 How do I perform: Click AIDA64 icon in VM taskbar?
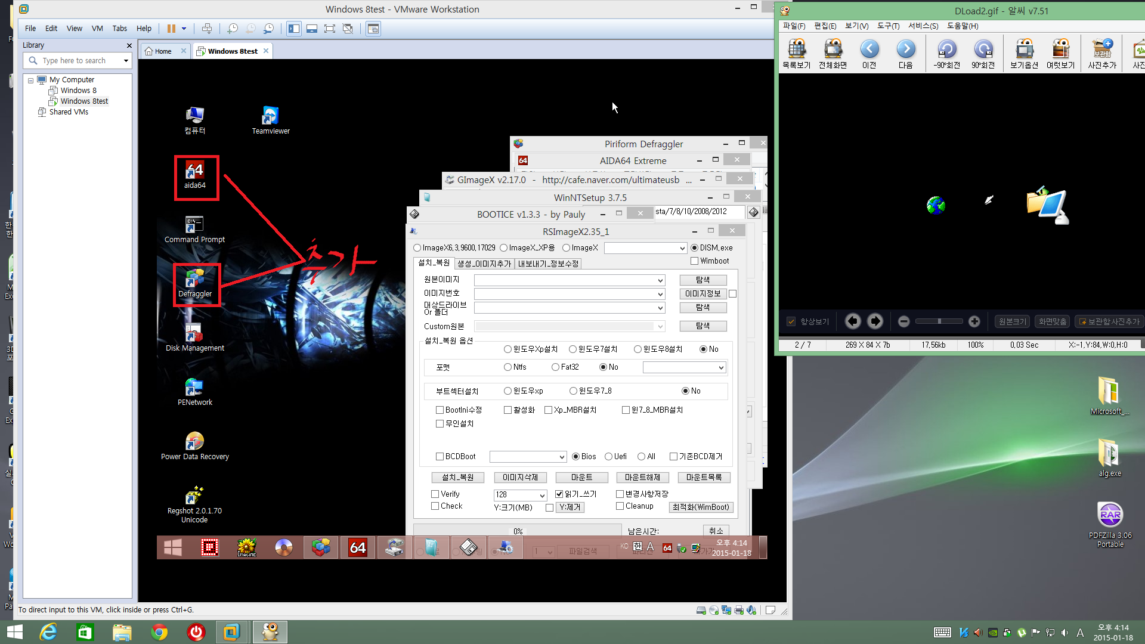(x=358, y=547)
